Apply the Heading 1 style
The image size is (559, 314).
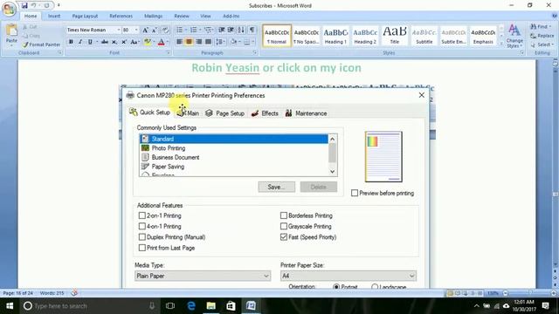pos(335,36)
